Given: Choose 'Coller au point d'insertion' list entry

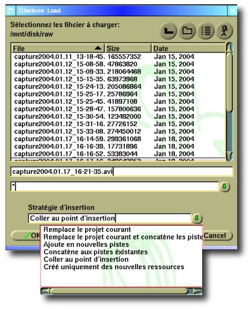Looking at the screenshot, I should click(86, 260).
